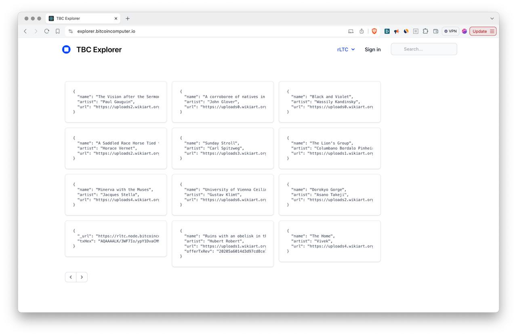Open the purple profile avatar icon
The height and width of the screenshot is (336, 517).
coord(464,31)
